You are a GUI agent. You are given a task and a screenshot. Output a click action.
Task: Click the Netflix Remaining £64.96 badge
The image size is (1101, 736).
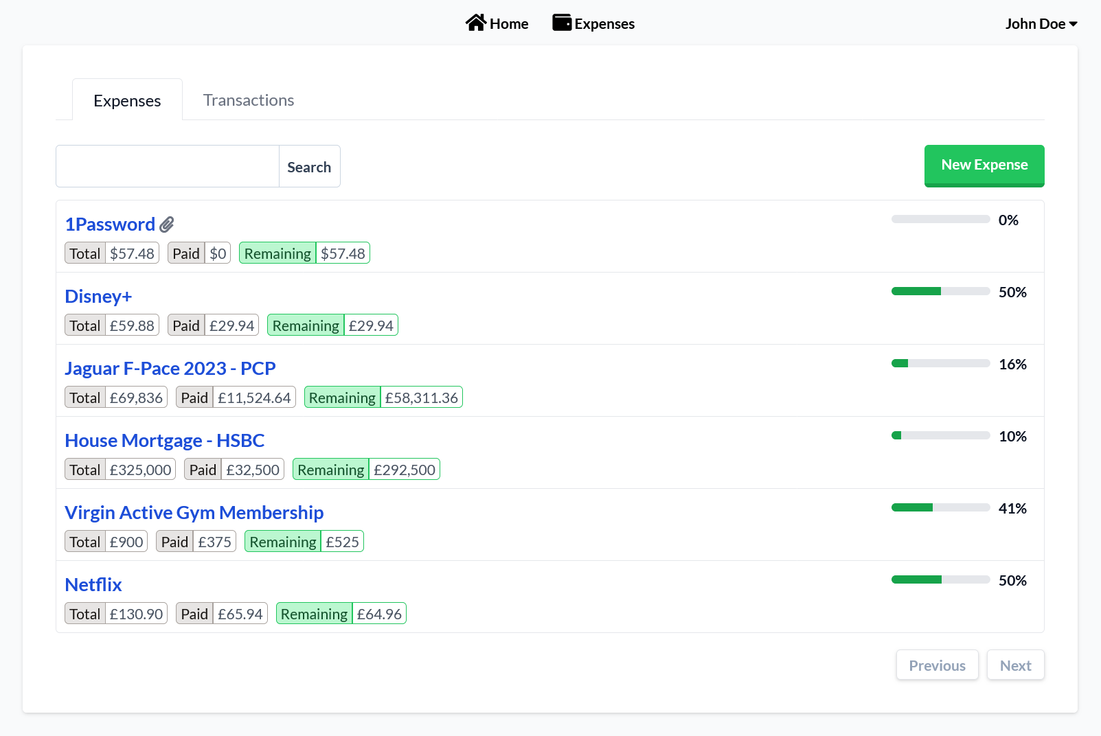341,614
